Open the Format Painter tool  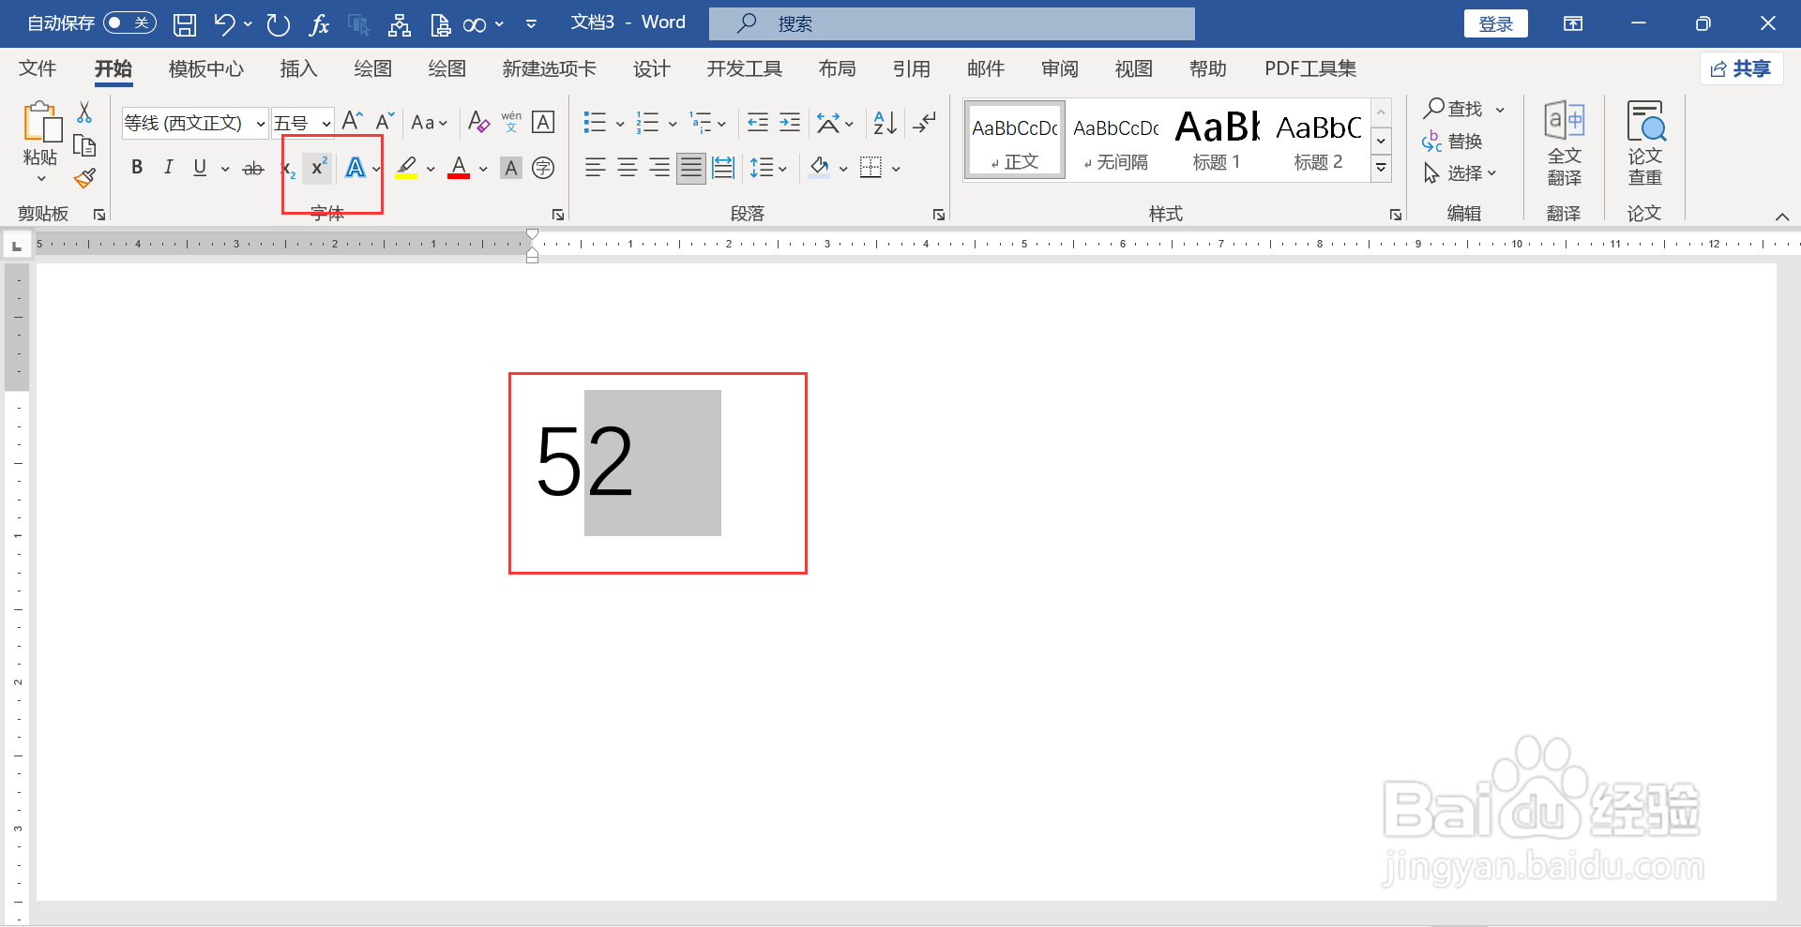pos(83,177)
